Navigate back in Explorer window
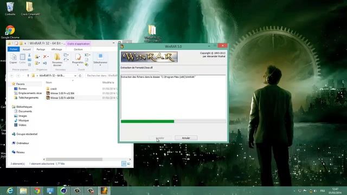Image resolution: width=347 pixels, height=195 pixels. (12, 76)
